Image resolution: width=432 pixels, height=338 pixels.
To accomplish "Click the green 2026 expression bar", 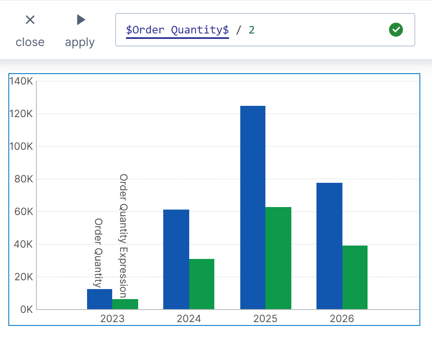I will [355, 277].
